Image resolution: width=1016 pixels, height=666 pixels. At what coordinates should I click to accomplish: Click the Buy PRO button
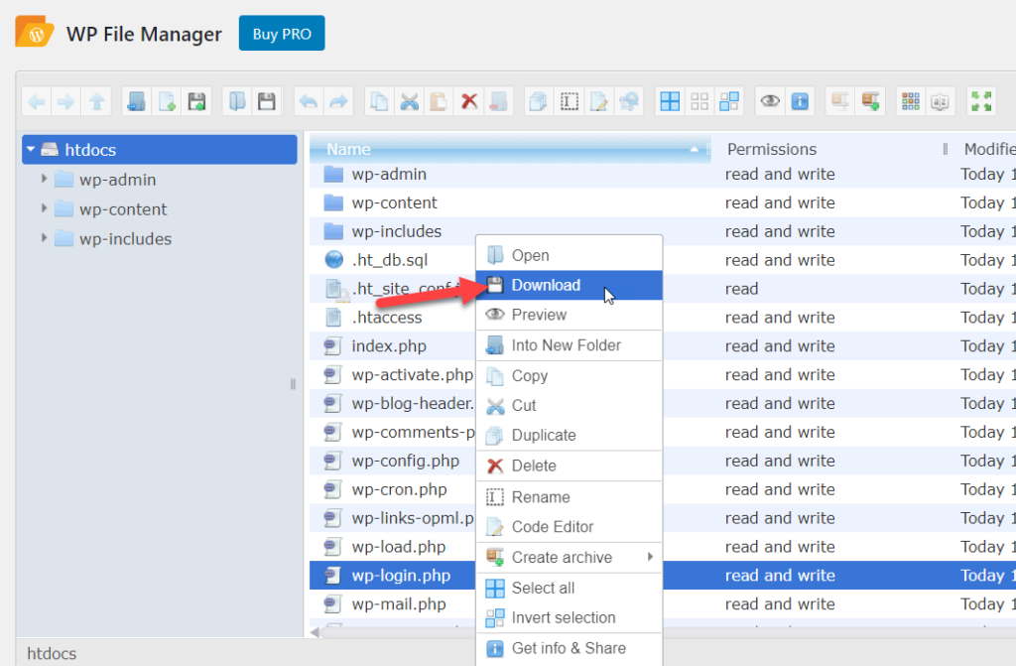pos(282,33)
